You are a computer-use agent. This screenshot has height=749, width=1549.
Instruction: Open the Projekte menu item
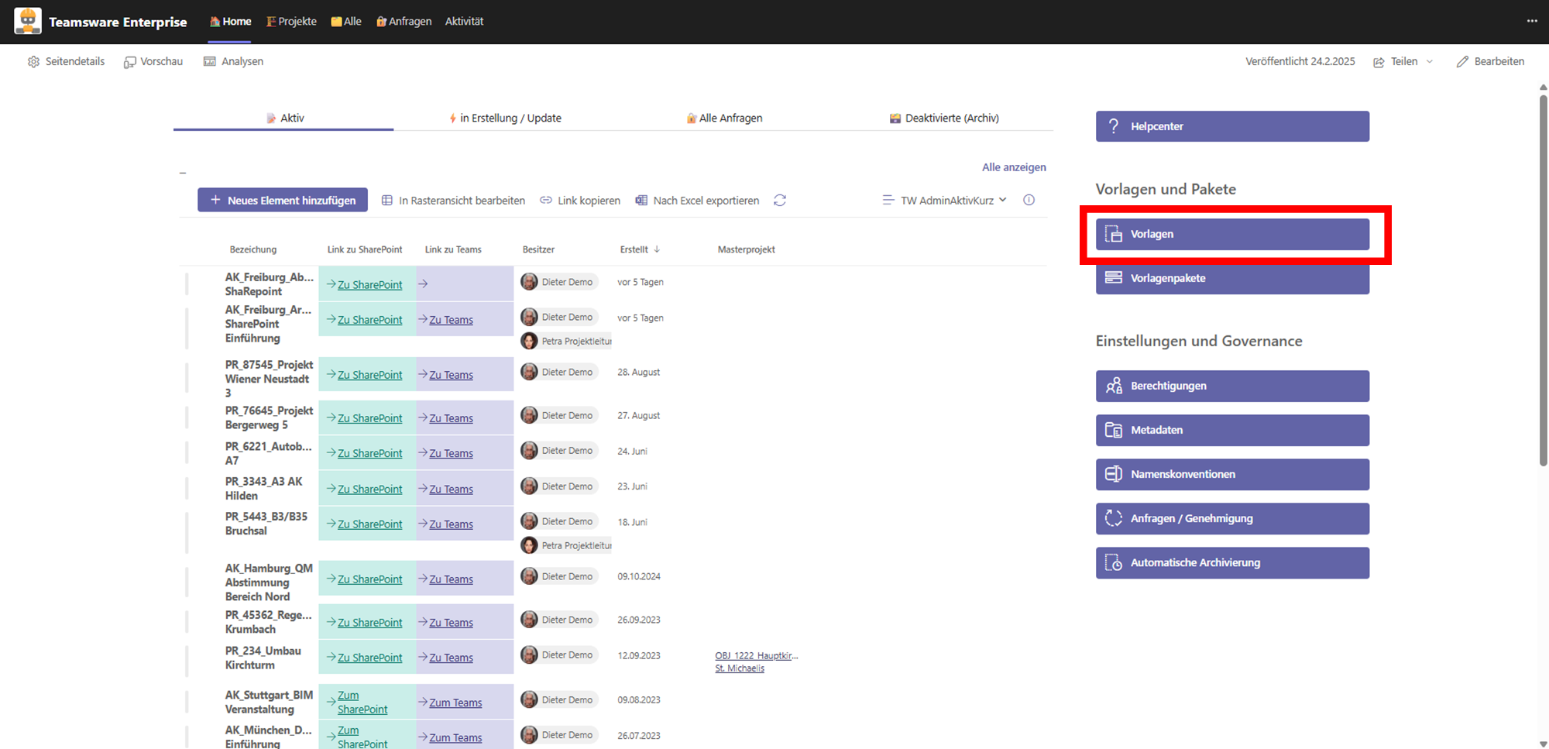click(291, 22)
